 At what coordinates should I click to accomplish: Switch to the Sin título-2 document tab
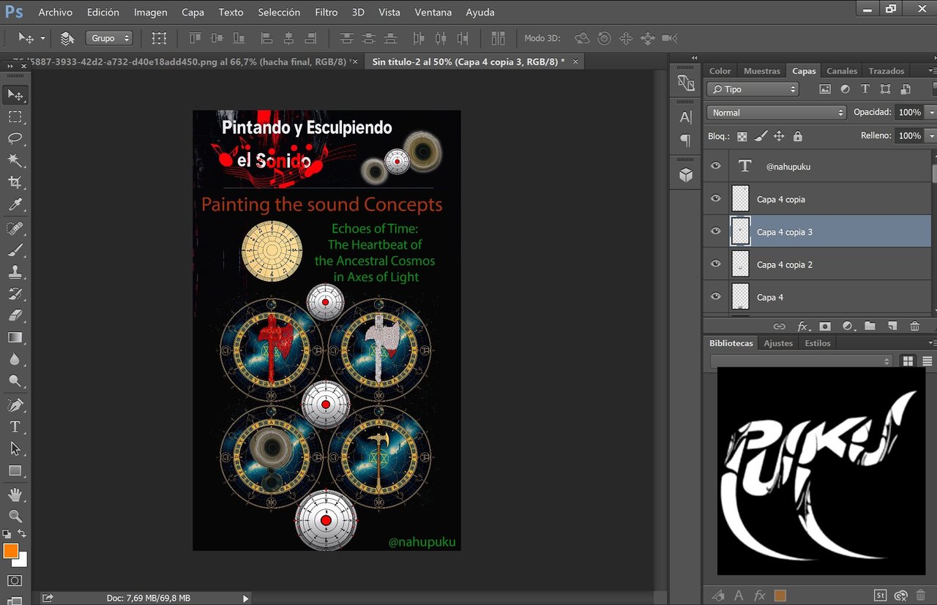(468, 62)
